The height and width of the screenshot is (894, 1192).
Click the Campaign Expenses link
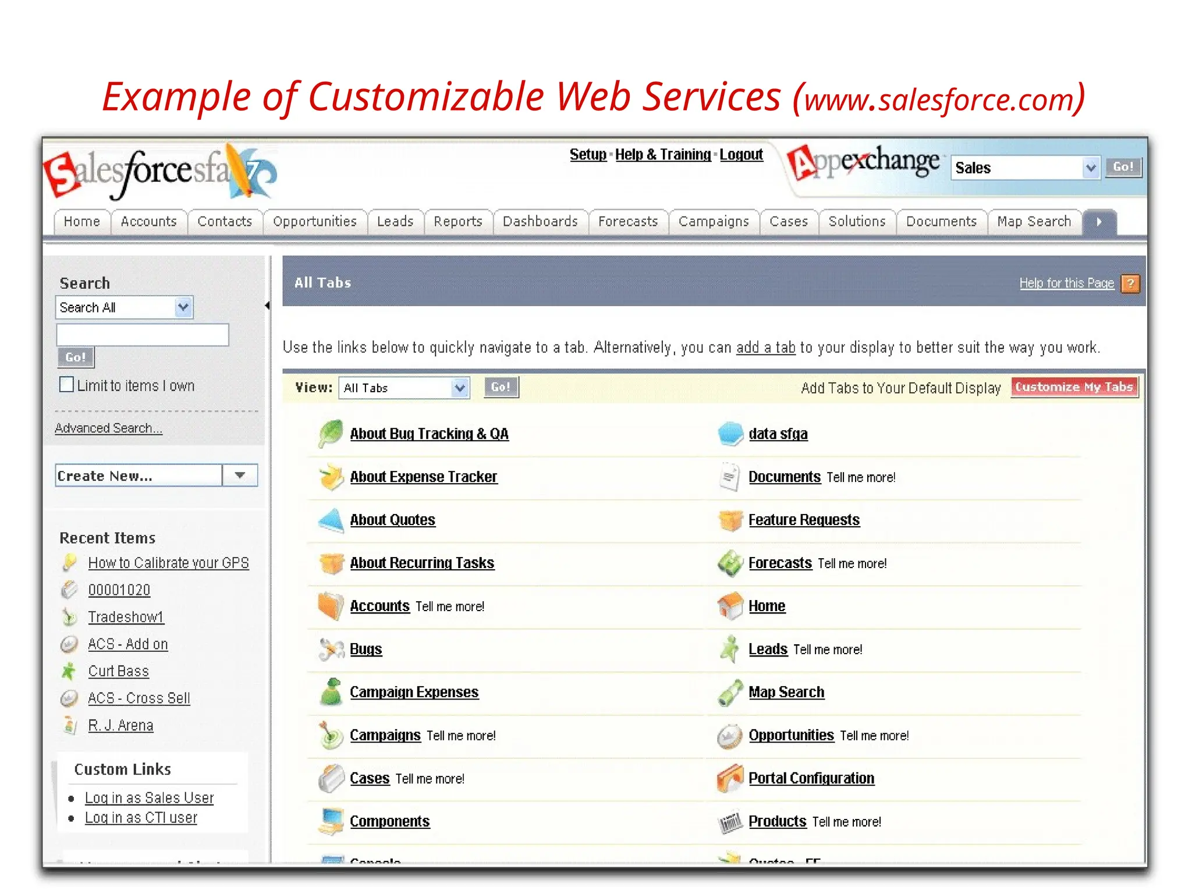(414, 693)
